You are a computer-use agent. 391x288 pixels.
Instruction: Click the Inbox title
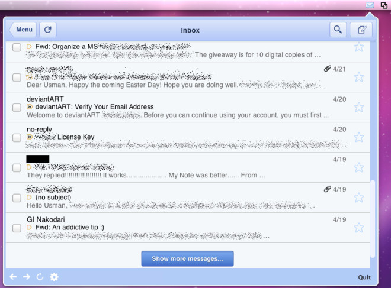190,30
